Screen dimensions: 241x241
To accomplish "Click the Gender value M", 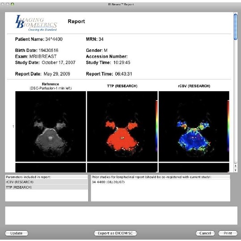I will click(x=106, y=51).
